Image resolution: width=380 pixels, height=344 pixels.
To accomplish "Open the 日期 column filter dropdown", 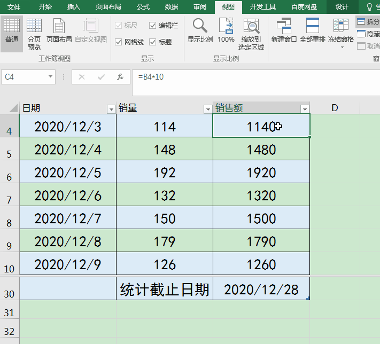I will (111, 110).
